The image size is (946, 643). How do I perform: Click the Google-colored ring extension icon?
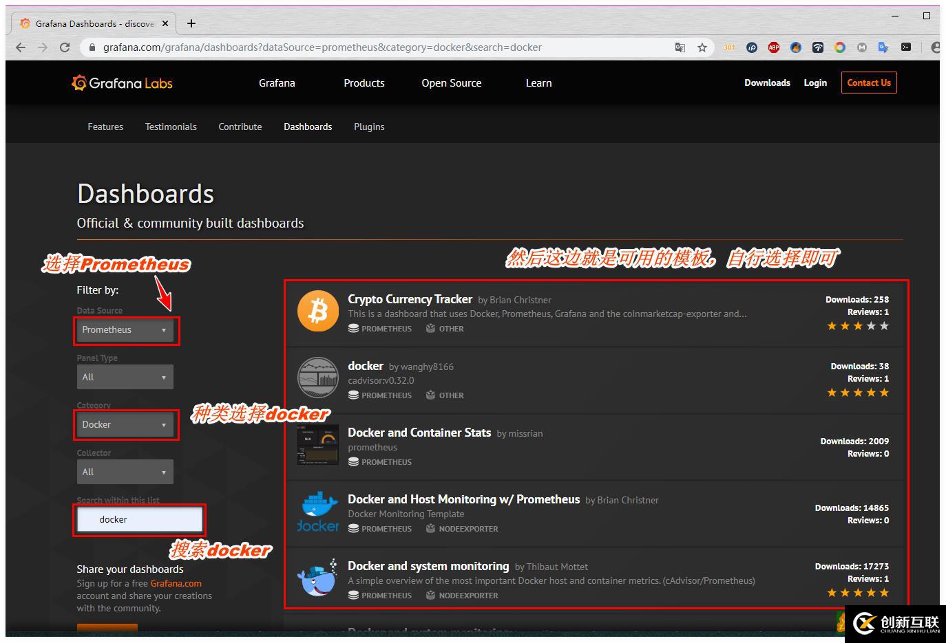point(840,47)
